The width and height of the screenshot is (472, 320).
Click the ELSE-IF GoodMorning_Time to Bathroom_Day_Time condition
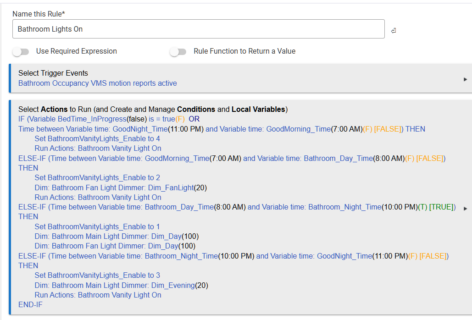click(x=232, y=158)
